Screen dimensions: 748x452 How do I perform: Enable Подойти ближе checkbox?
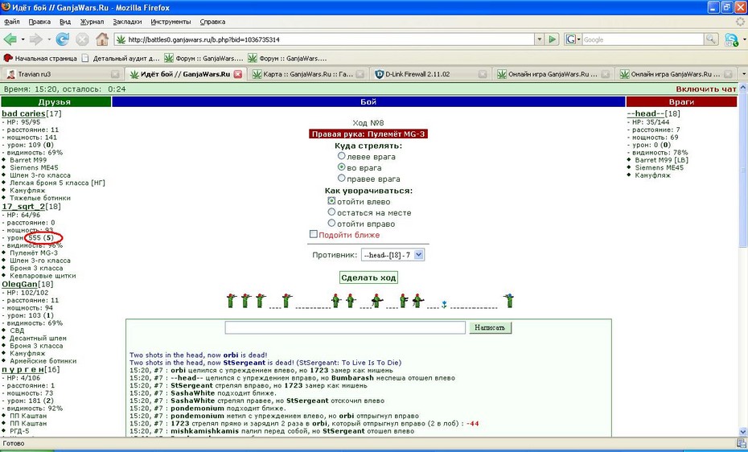[x=314, y=234]
